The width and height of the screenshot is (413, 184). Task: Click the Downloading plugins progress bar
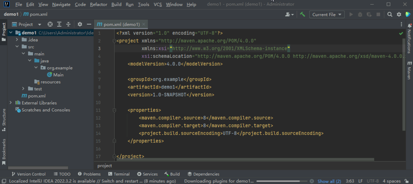[x=281, y=181]
